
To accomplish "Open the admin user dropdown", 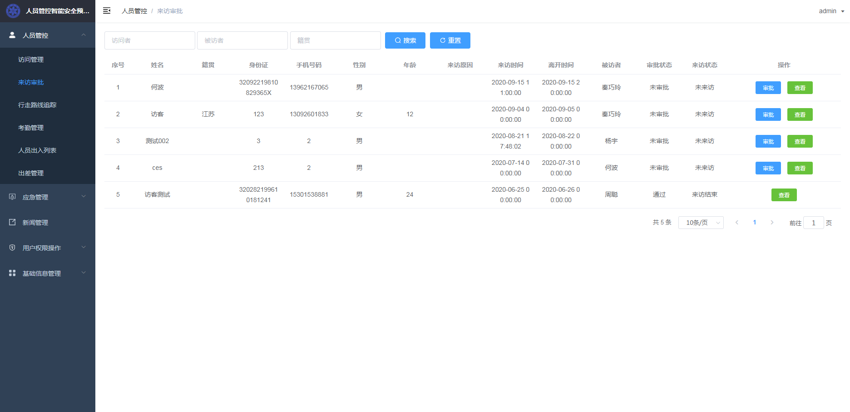I will [831, 11].
